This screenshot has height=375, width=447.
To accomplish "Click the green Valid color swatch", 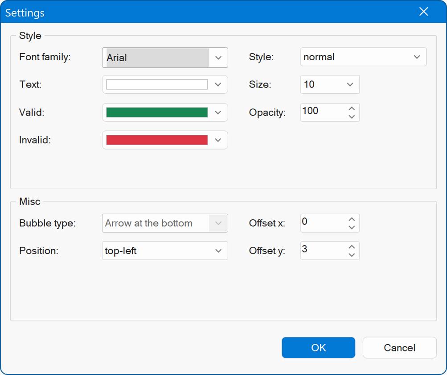I will click(157, 112).
